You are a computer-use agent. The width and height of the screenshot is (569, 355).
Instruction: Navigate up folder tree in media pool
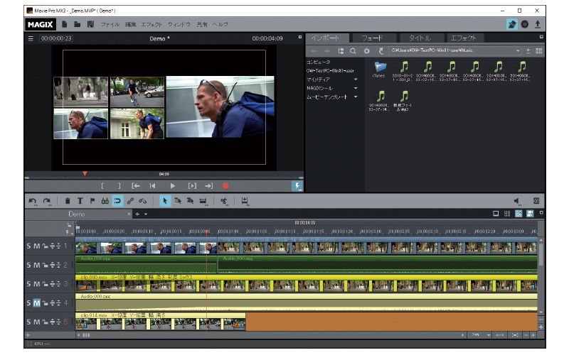(341, 51)
